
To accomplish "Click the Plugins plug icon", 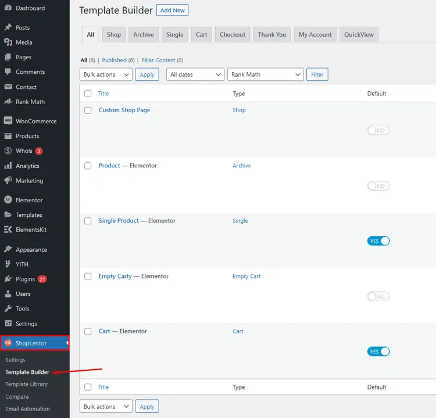I will [8, 278].
